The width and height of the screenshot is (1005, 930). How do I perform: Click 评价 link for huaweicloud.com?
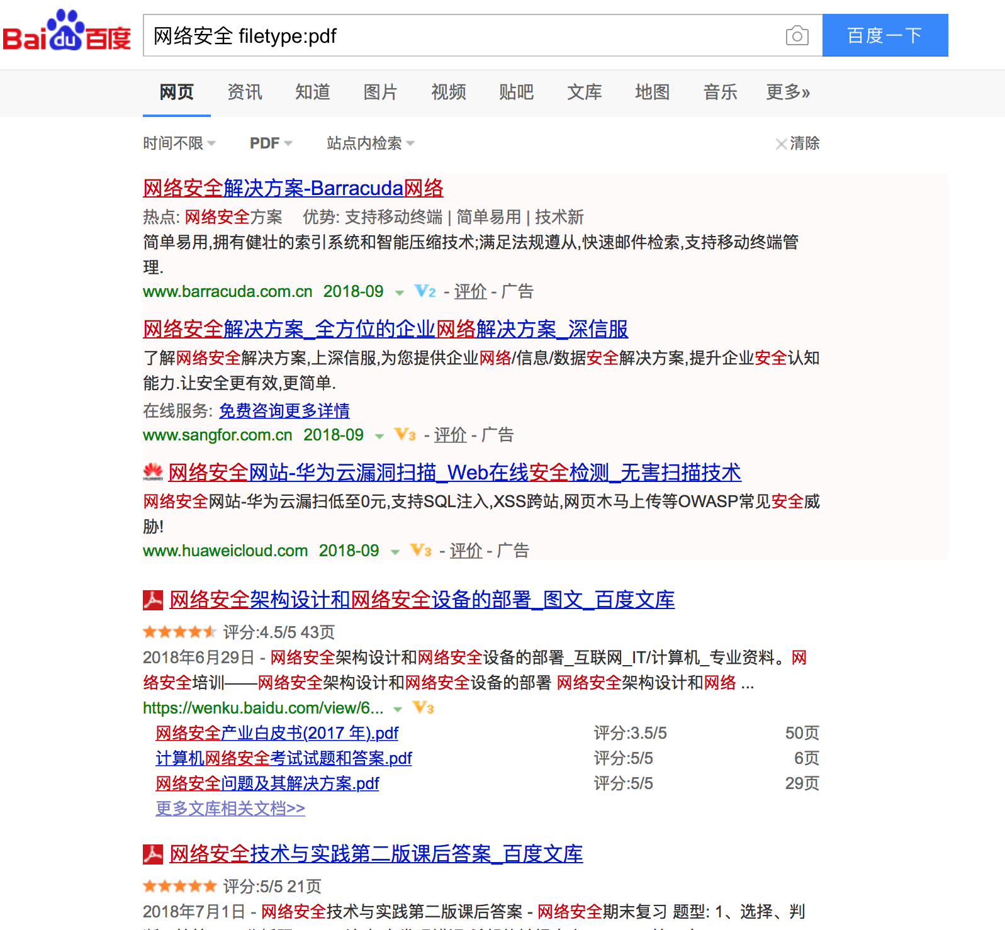point(466,551)
